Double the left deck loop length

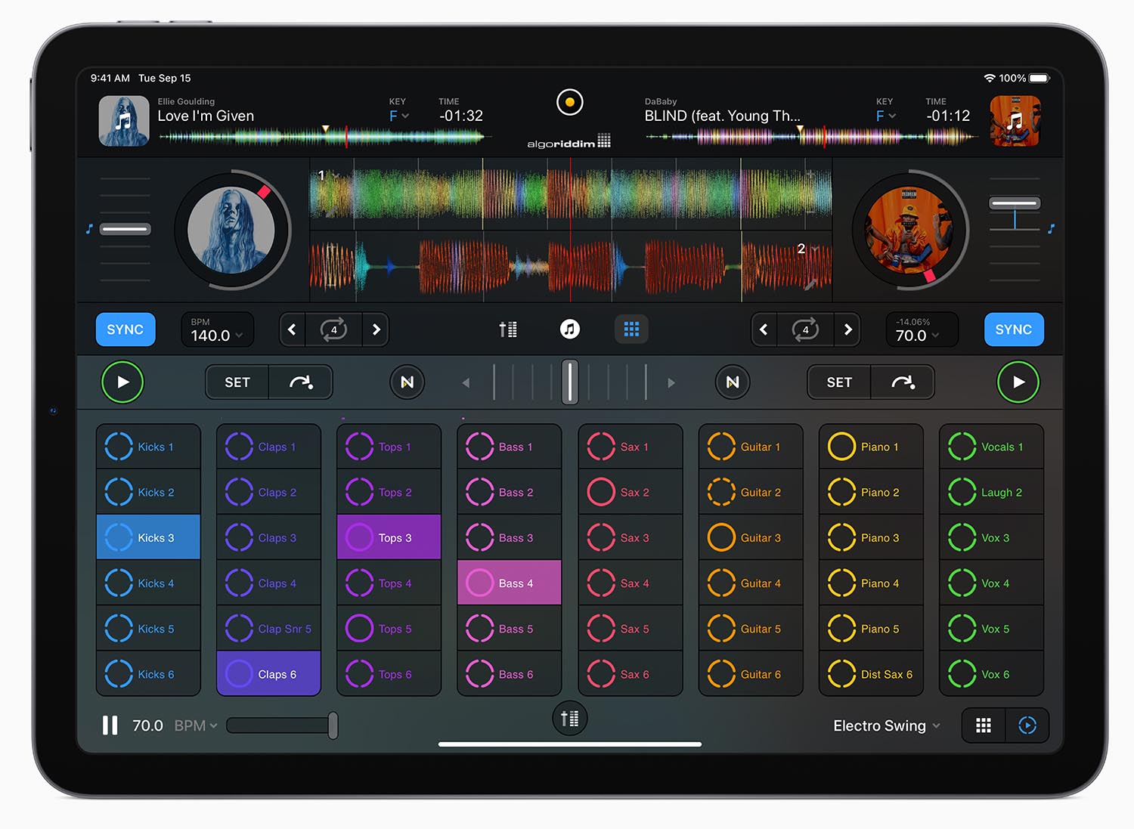[x=376, y=329]
